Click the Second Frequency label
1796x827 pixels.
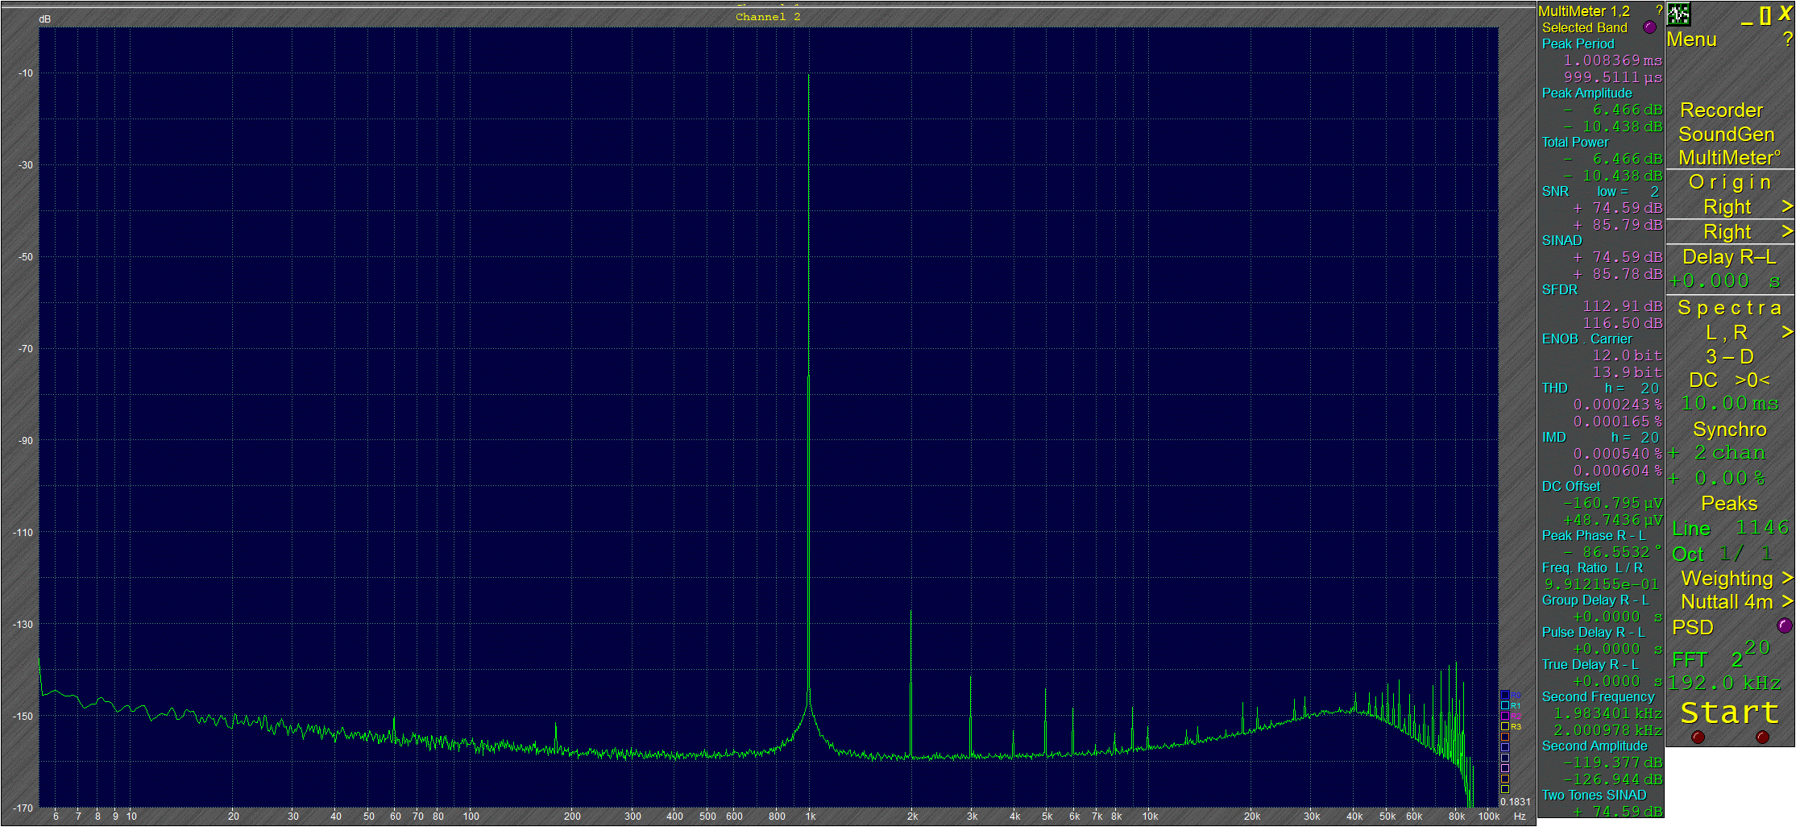click(x=1598, y=697)
